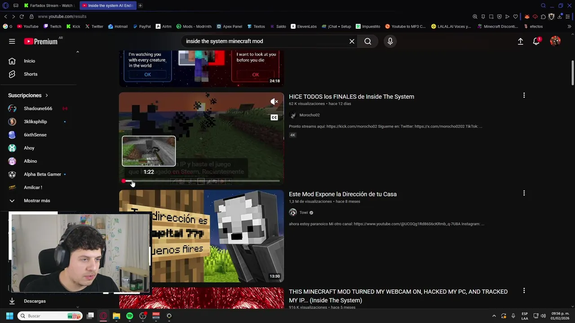Open the ElevenLabs bookmark
This screenshot has height=323, width=575.
304,26
